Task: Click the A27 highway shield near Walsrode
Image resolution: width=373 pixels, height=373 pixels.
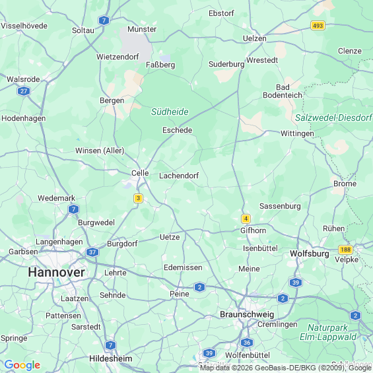Action: pos(24,91)
